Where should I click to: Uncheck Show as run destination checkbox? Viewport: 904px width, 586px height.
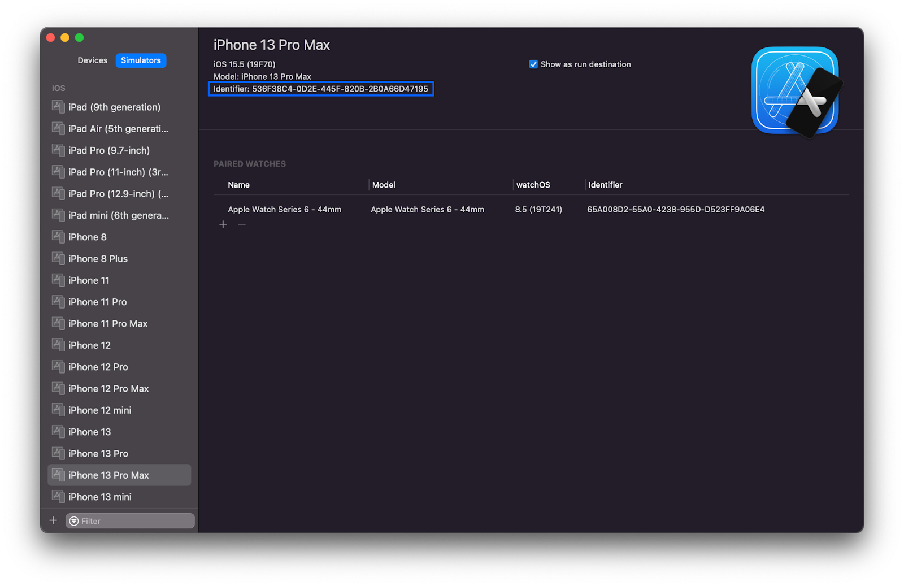point(533,64)
